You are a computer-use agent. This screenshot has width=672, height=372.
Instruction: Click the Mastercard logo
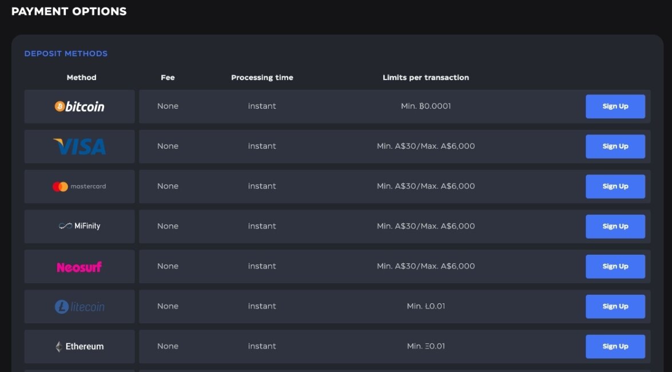pyautogui.click(x=79, y=187)
